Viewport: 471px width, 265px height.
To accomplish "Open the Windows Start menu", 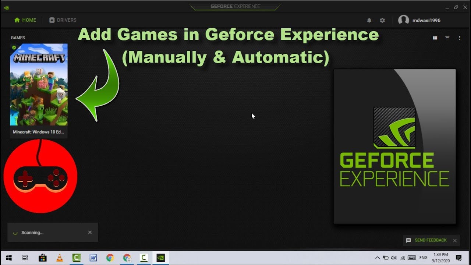I will click(8, 258).
